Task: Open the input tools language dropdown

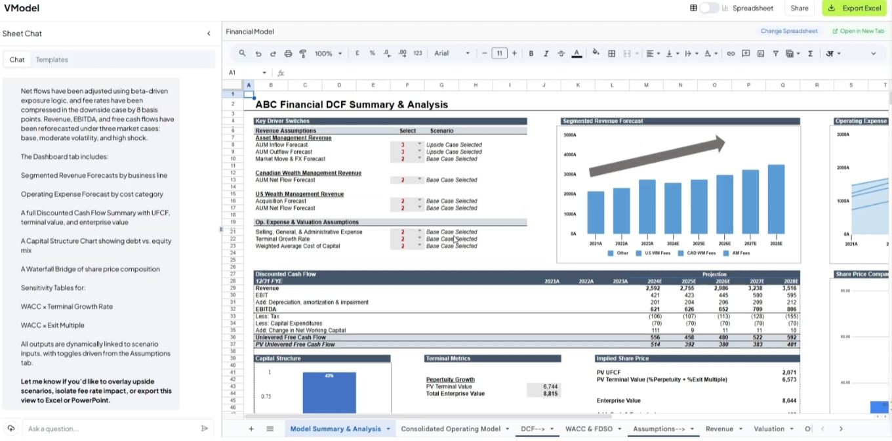Action: (833, 54)
